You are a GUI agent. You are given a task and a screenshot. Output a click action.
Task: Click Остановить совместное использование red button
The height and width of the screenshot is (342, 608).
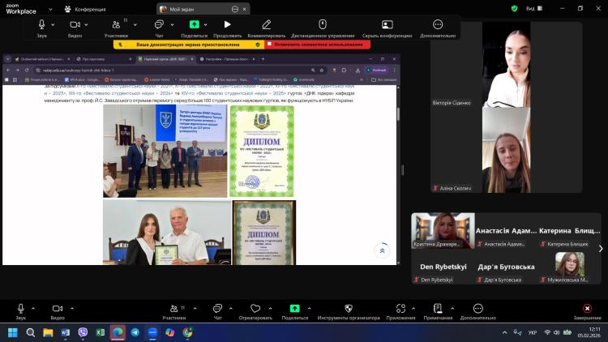click(x=317, y=45)
